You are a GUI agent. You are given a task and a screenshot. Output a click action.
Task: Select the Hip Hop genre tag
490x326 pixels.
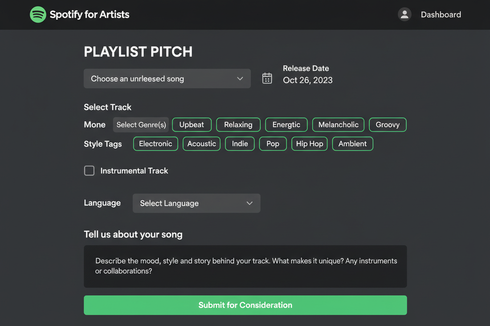coord(309,144)
